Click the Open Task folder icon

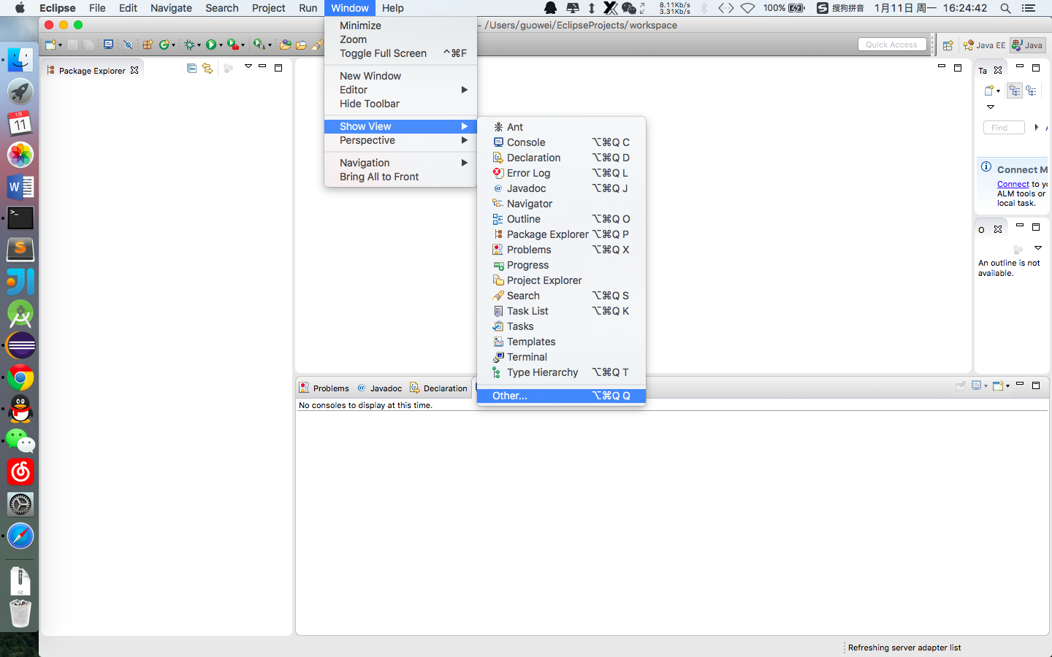301,45
